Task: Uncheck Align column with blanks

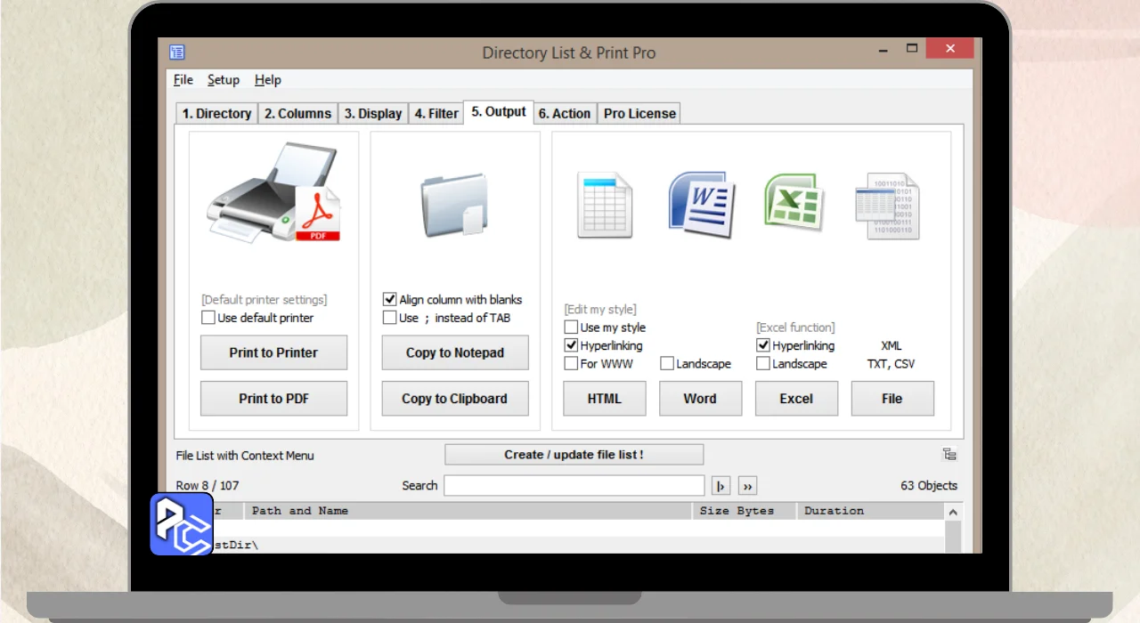Action: tap(389, 300)
